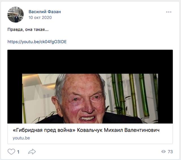Open the post timestamp 10 окт 2020
181x160 pixels.
point(40,18)
